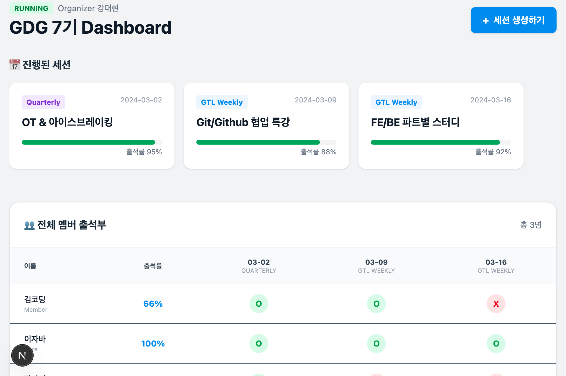Screen dimensions: 566x376
Task: Toggle 이자바's 03-02 attendance O mark
Action: (x=259, y=344)
